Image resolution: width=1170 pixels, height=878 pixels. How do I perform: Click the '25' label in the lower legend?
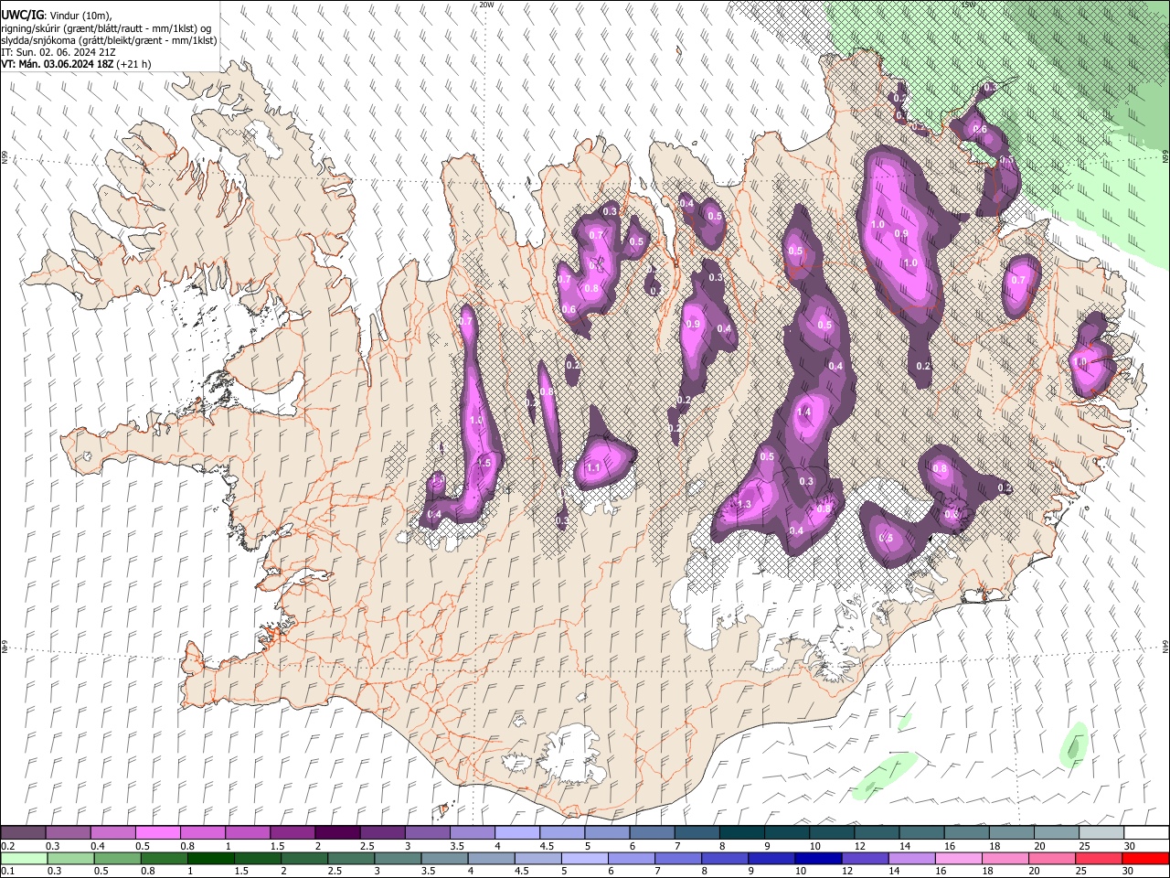1082,872
